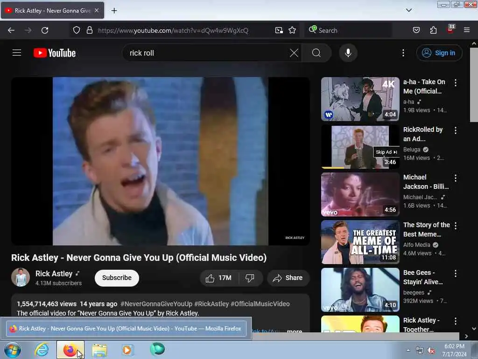
Task: Open the Firefox extensions puzzle icon
Action: [433, 30]
